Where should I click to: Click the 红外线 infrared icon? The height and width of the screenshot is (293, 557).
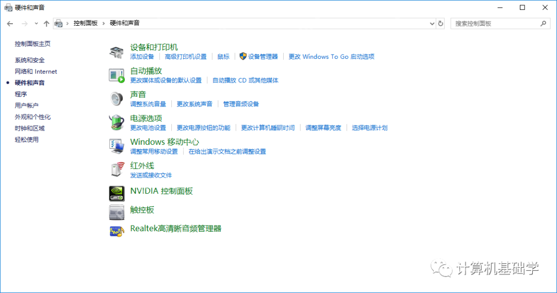117,169
